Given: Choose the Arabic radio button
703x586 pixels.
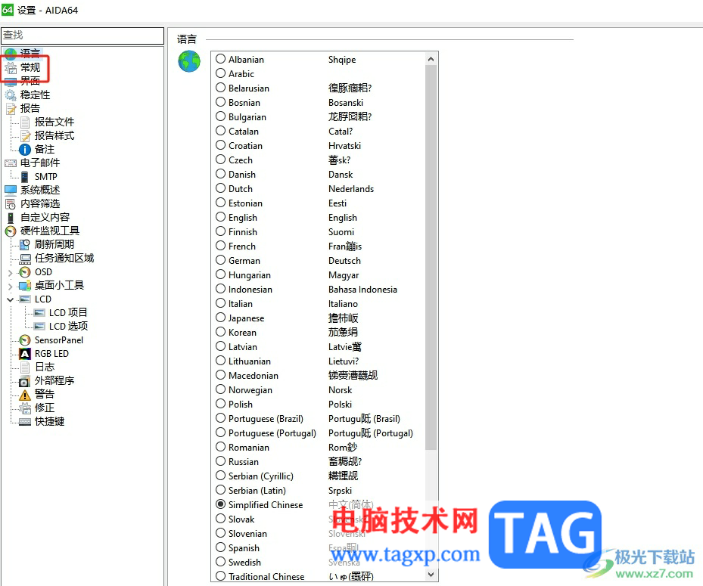Looking at the screenshot, I should [220, 73].
